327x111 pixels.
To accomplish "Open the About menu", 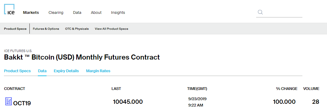I will [x=96, y=13].
